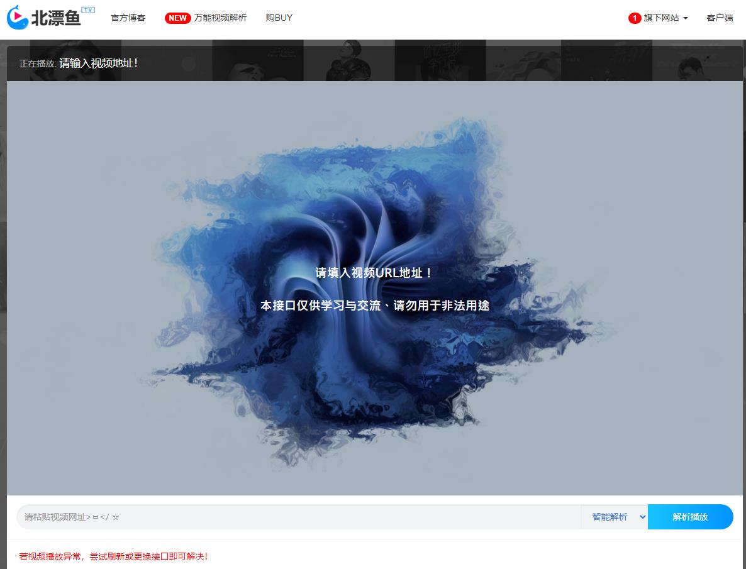Click the small TV badge beside the logo
Screen dimensions: 746x569
click(x=88, y=10)
